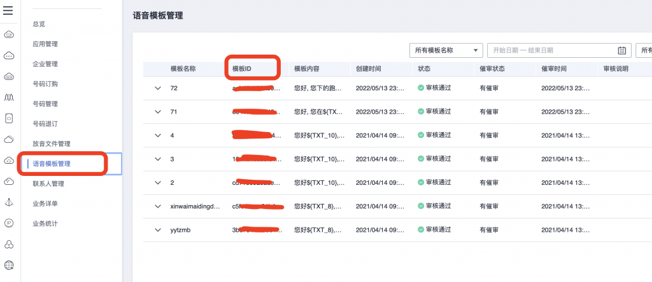Screen dimensions: 652x282
Task: Expand the yytzmb template row
Action: click(158, 230)
